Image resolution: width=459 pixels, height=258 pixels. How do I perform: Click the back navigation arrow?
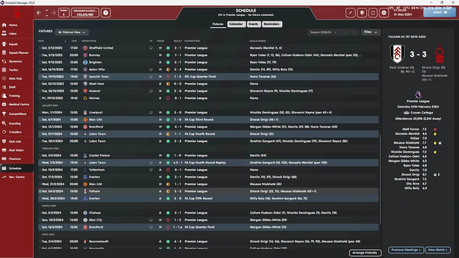tap(39, 13)
